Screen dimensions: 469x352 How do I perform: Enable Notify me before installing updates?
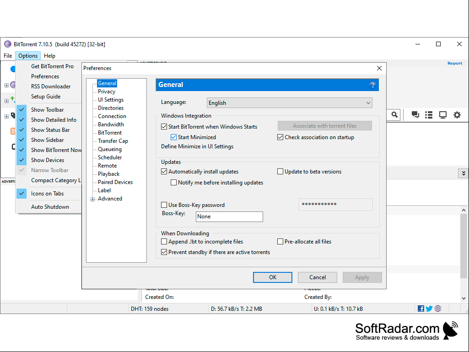click(173, 182)
